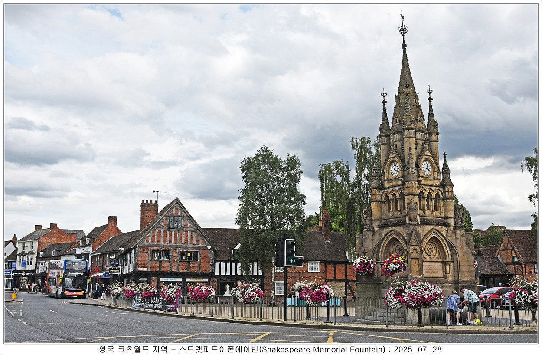This screenshot has height=355, width=542.
Task: Click the right clock face on the tower
Action: click(426, 168)
